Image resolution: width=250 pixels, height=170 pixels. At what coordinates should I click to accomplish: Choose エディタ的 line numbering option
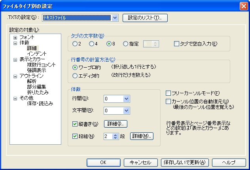point(75,75)
